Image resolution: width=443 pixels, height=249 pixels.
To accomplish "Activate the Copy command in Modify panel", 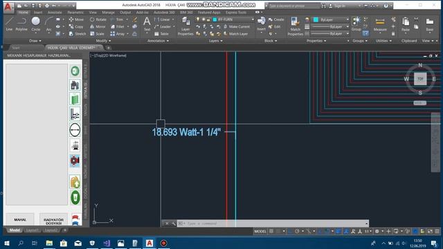I will (x=76, y=26).
